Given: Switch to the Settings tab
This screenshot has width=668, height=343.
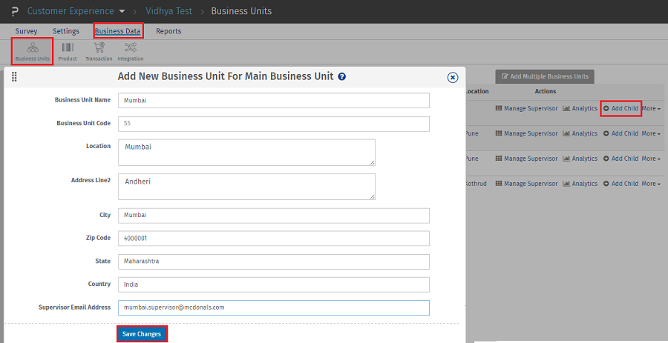Looking at the screenshot, I should coord(66,31).
